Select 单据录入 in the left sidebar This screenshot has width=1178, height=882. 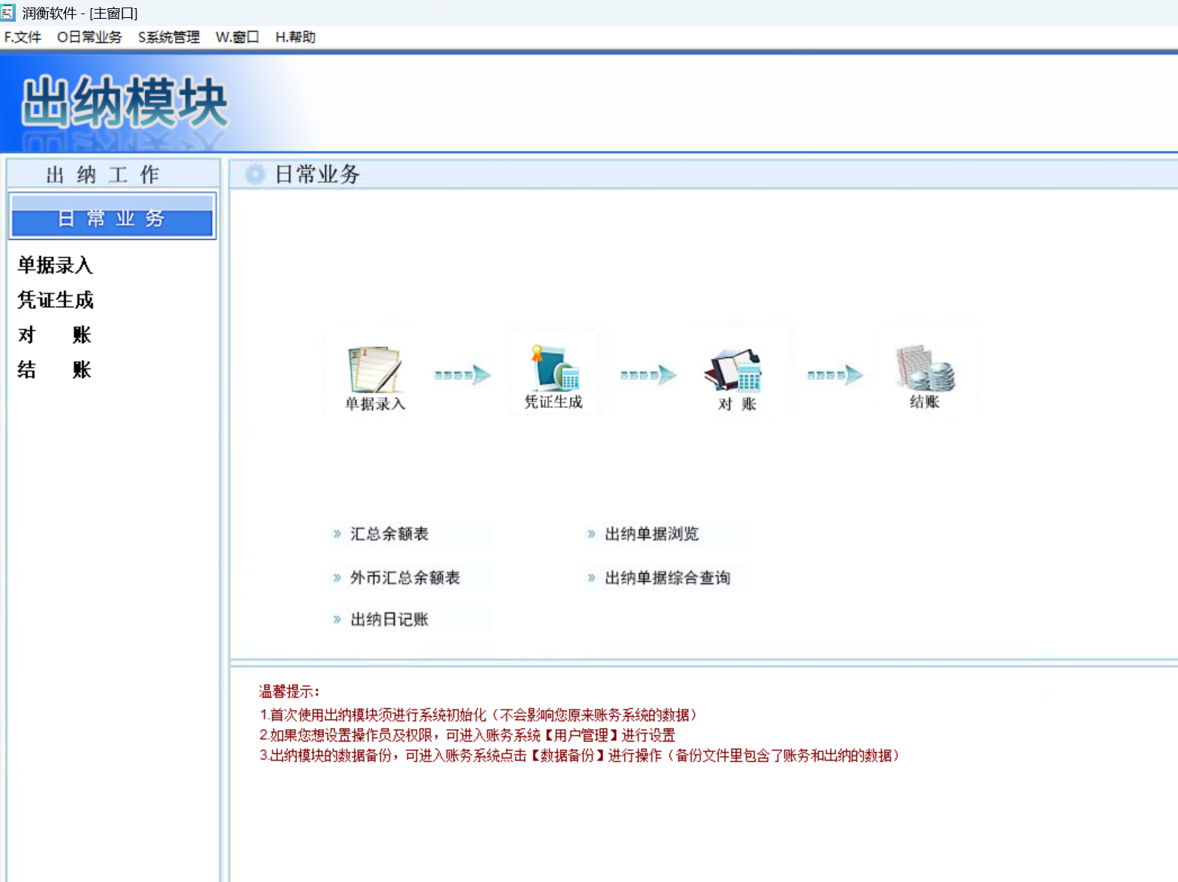(x=56, y=265)
